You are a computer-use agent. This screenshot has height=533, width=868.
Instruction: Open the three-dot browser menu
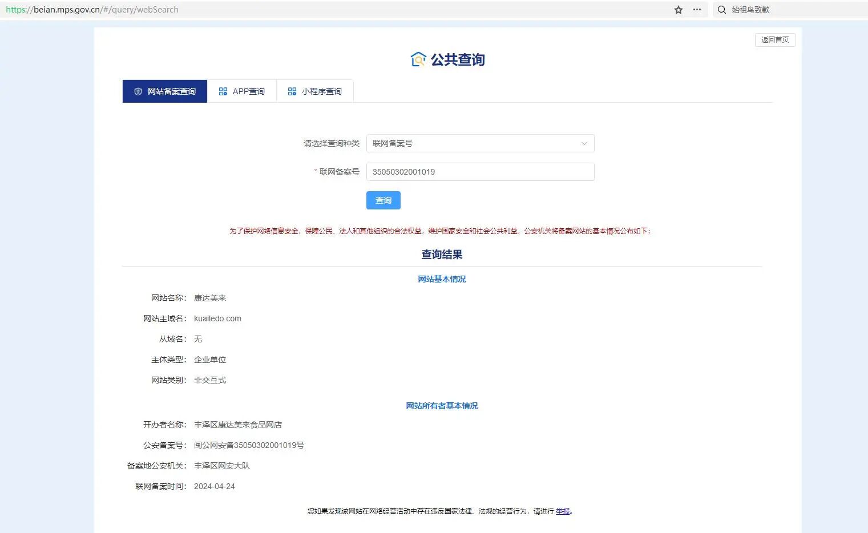[x=697, y=10]
